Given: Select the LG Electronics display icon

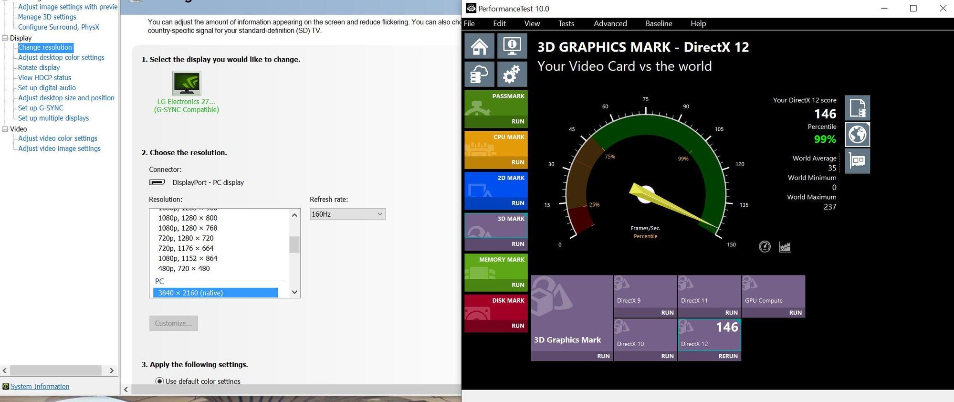Looking at the screenshot, I should (187, 84).
